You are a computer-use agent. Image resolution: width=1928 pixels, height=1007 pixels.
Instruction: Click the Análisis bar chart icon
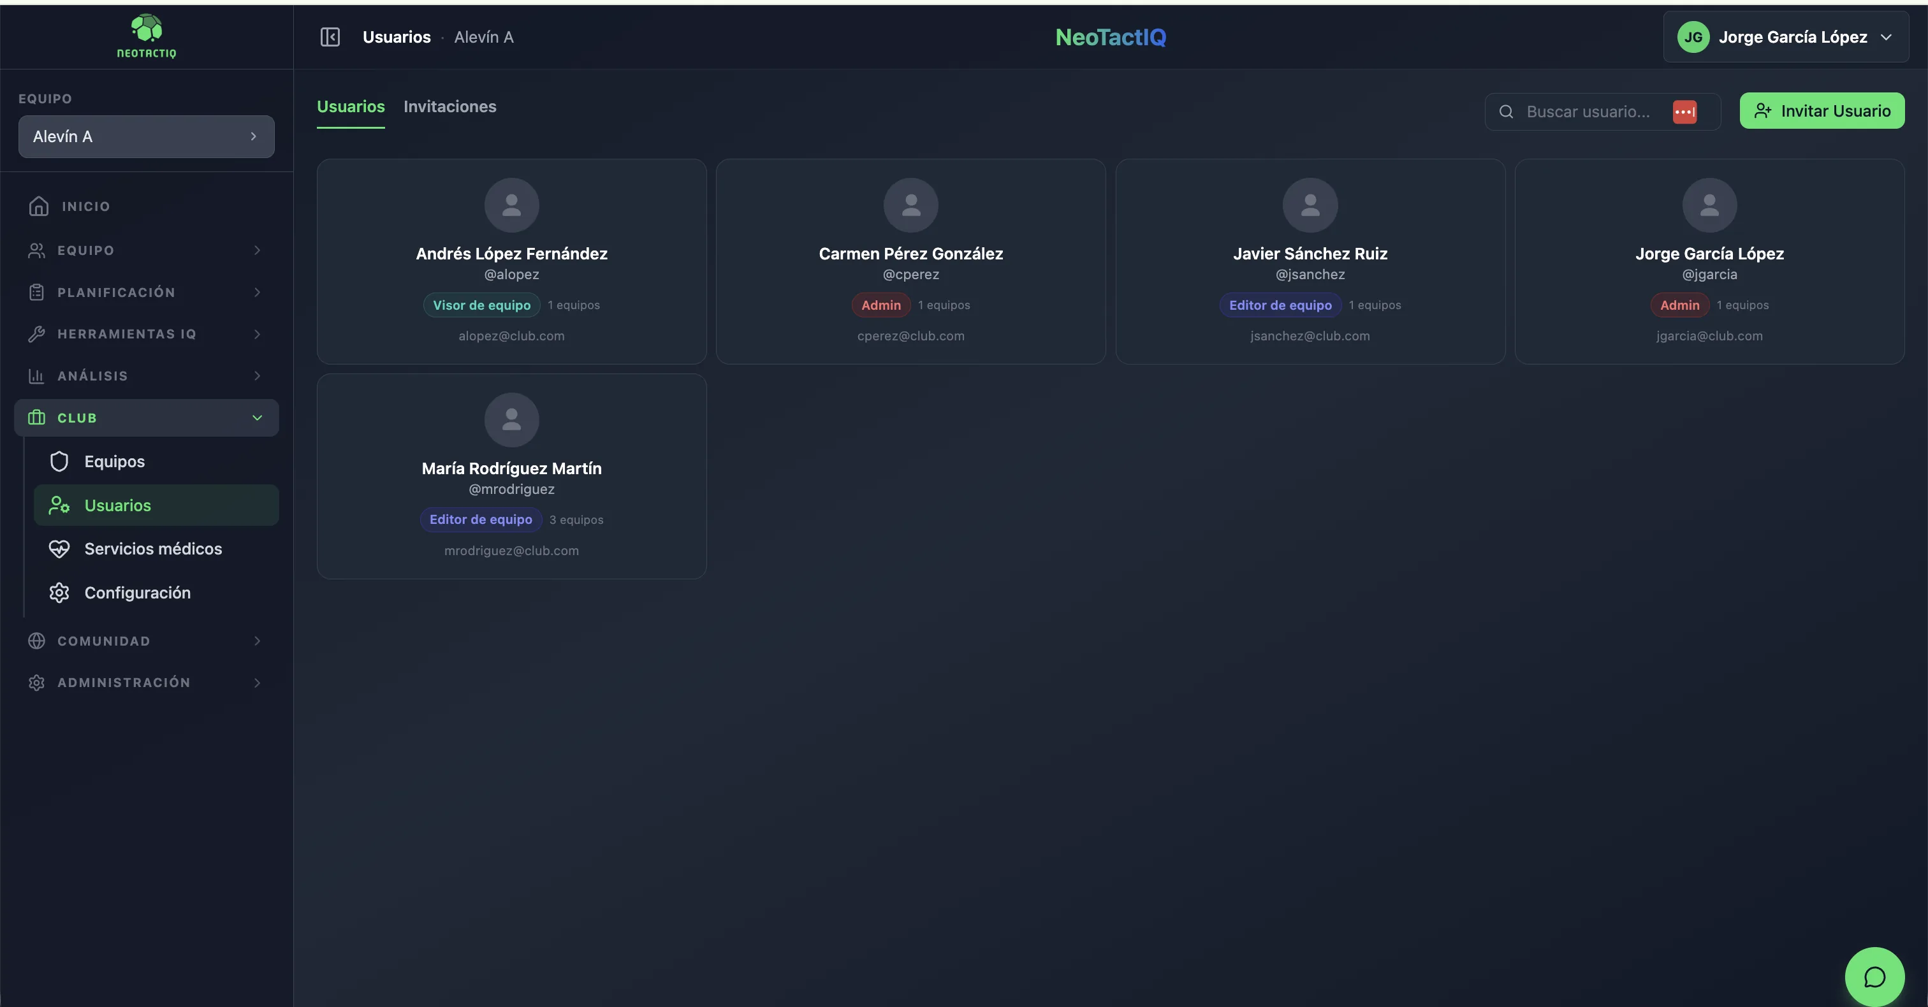point(37,375)
